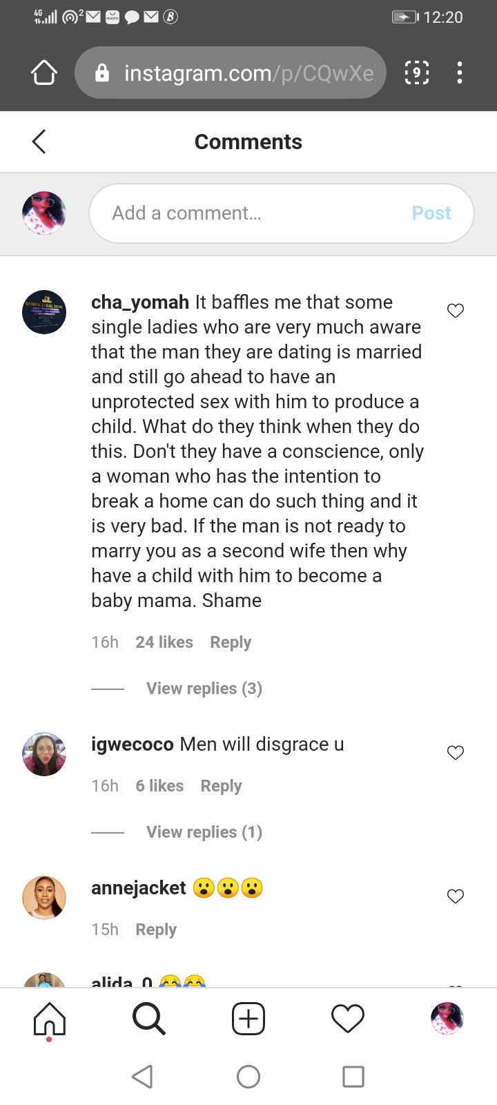Tap the Instagram home tab icon
The height and width of the screenshot is (1105, 497).
tap(50, 1019)
